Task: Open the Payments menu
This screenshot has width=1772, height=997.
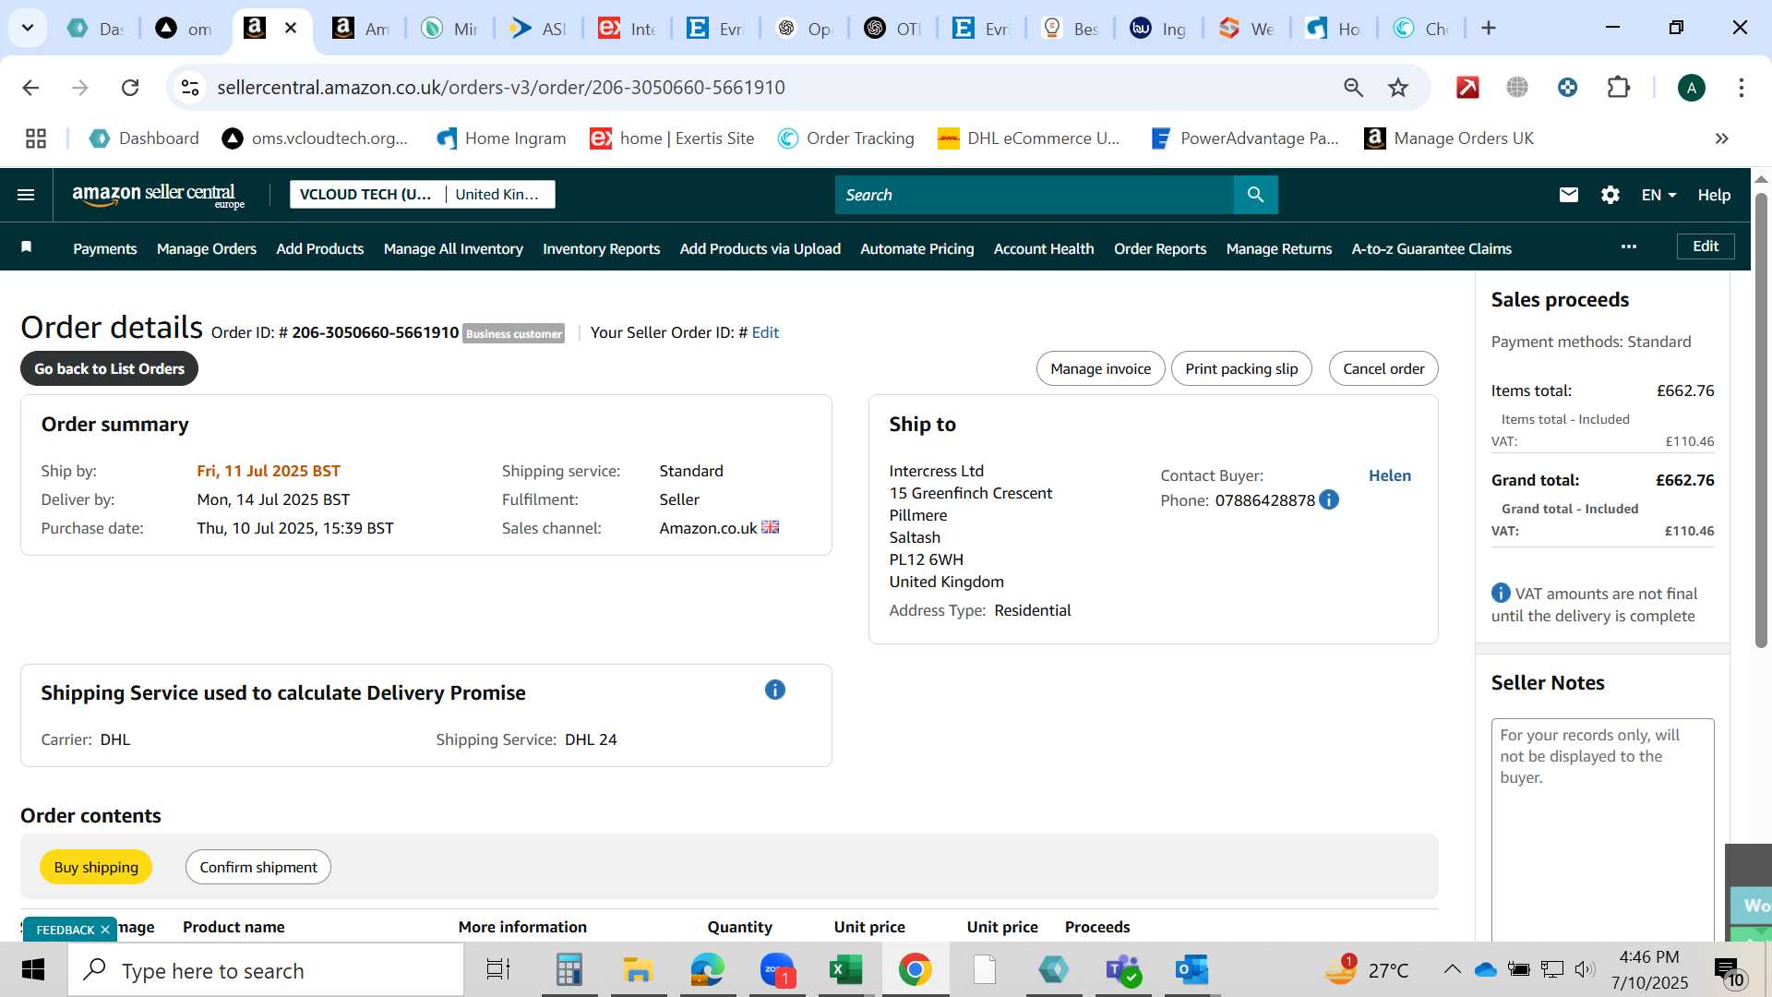Action: 105,248
